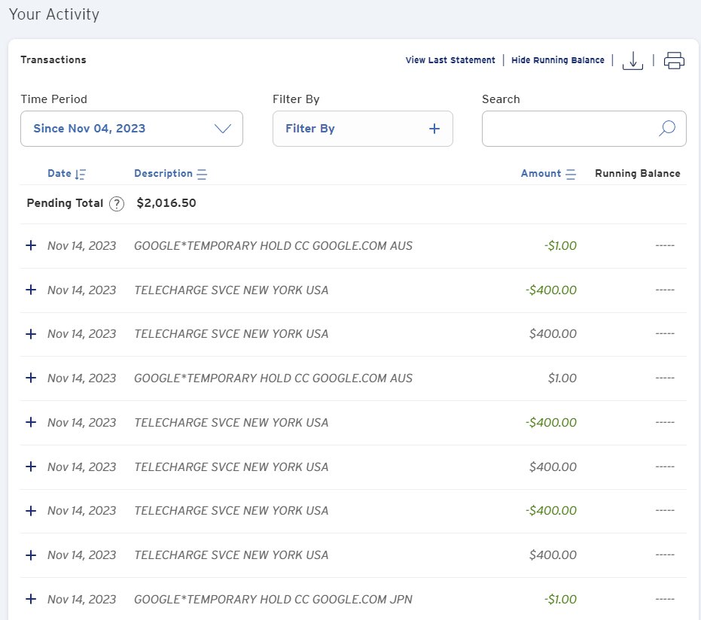701x620 pixels.
Task: Click the Description column filter icon
Action: coord(202,174)
